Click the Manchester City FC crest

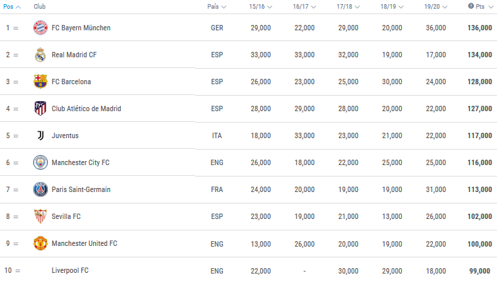[41, 162]
